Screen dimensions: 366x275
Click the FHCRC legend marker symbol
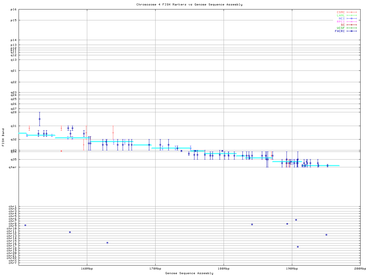(x=351, y=31)
